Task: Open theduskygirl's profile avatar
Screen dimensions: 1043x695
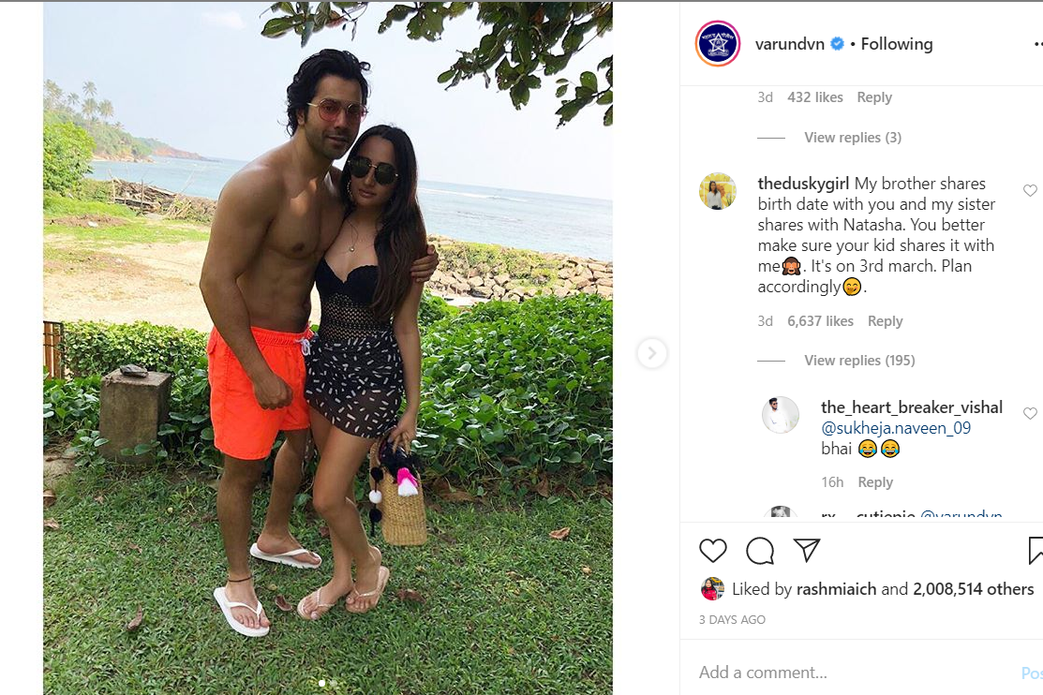Action: click(717, 191)
